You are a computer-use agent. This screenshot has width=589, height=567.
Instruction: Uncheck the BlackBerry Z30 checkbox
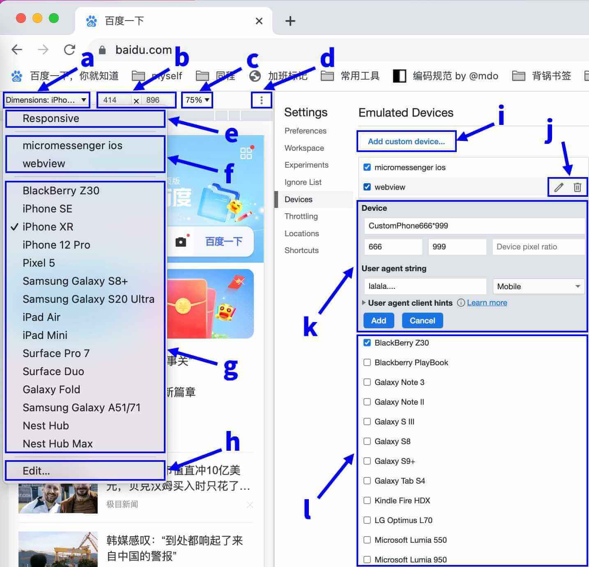pos(367,343)
